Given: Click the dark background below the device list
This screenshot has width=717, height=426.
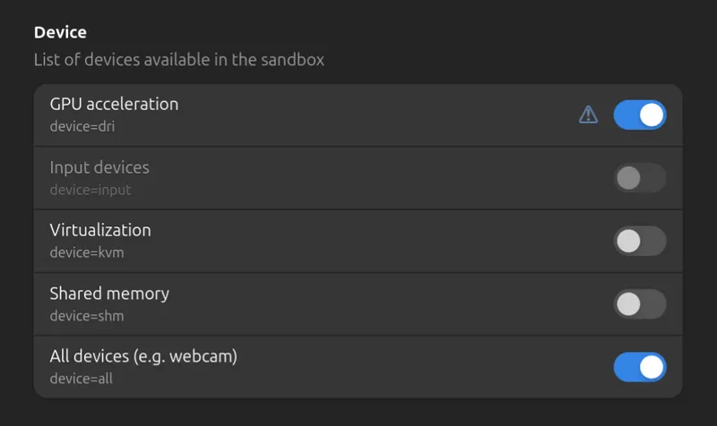Looking at the screenshot, I should tap(358, 413).
